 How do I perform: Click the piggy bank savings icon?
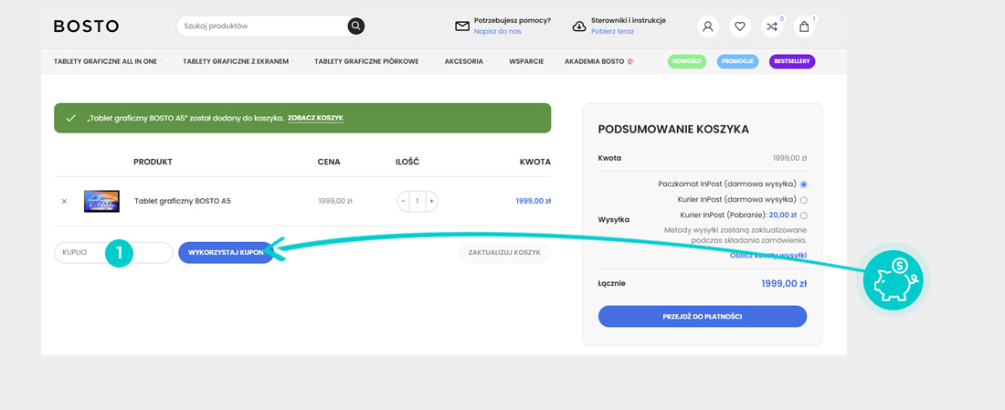tap(894, 279)
